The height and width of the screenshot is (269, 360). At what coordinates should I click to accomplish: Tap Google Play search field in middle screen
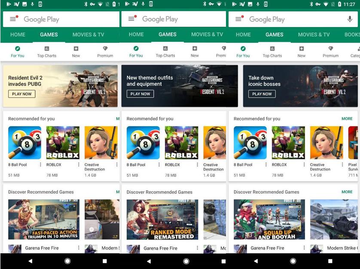[174, 19]
